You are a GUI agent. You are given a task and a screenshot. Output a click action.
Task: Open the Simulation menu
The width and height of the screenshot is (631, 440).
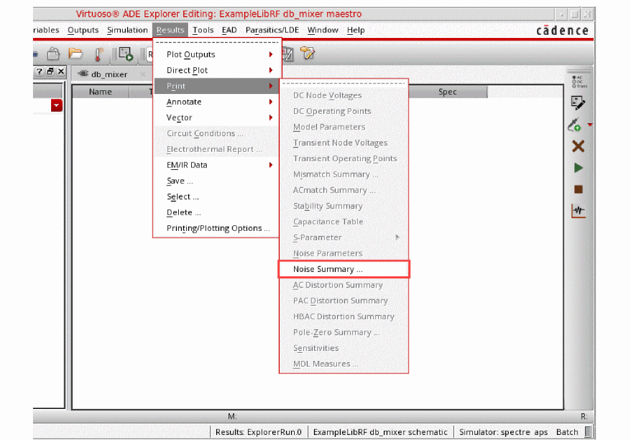127,30
